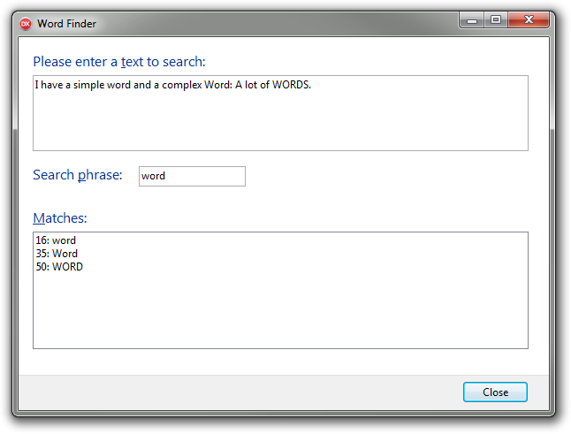The height and width of the screenshot is (434, 571).
Task: Place cursor on "WORDS." in the search text
Action: coord(291,86)
